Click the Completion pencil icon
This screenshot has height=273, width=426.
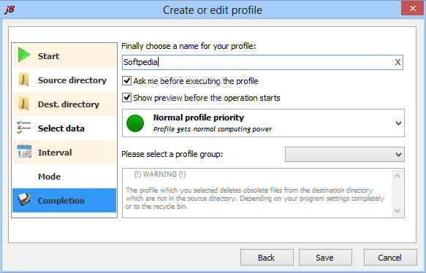pyautogui.click(x=24, y=200)
